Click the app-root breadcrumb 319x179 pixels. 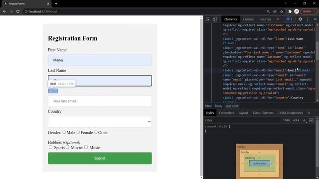[232, 106]
